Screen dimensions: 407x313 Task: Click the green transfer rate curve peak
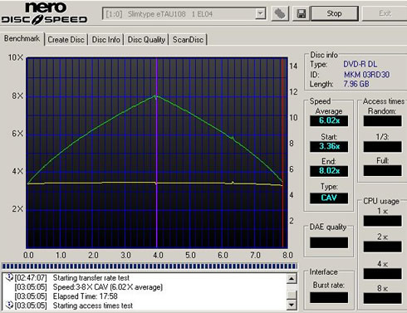tap(155, 96)
